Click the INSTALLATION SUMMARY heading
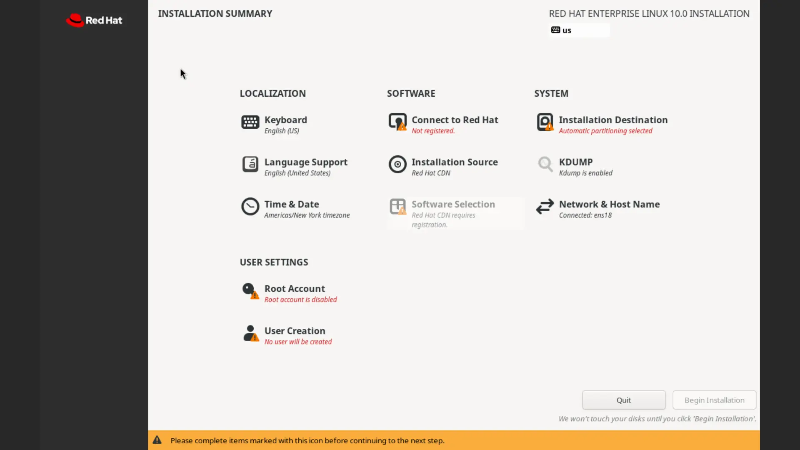The height and width of the screenshot is (450, 800). pyautogui.click(x=215, y=13)
